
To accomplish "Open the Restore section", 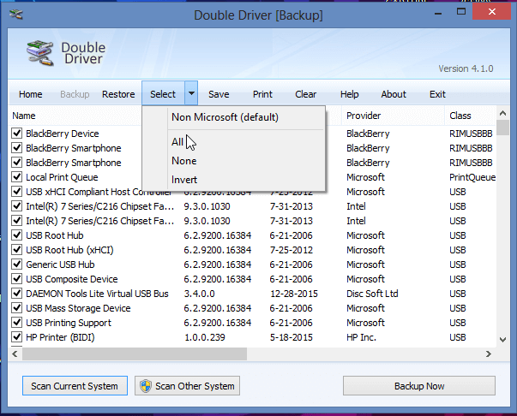I will [118, 94].
